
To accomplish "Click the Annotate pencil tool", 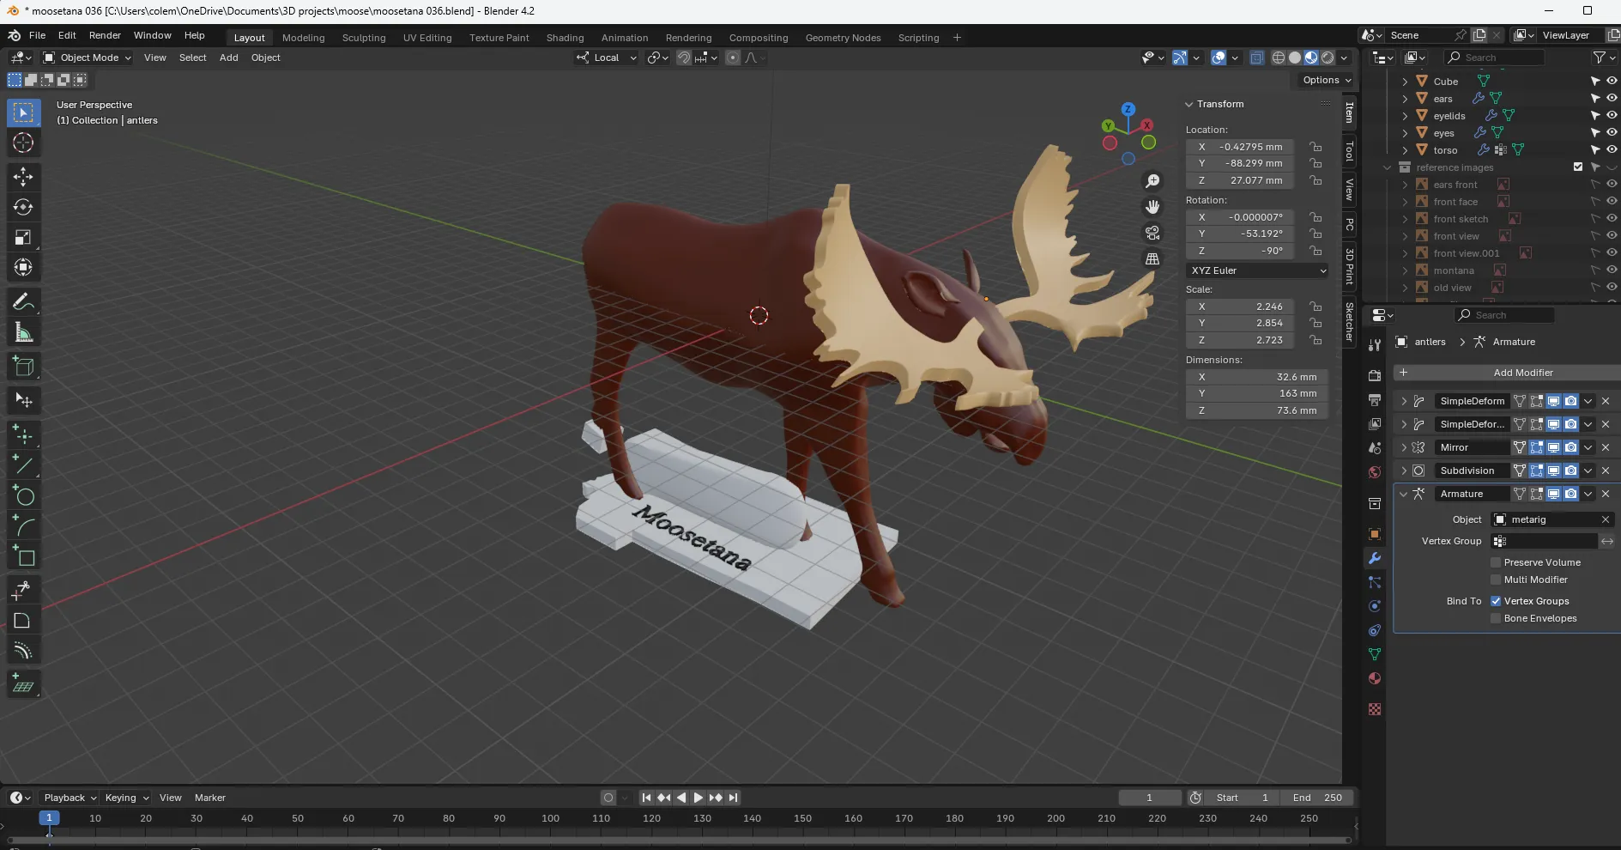I will pyautogui.click(x=23, y=301).
